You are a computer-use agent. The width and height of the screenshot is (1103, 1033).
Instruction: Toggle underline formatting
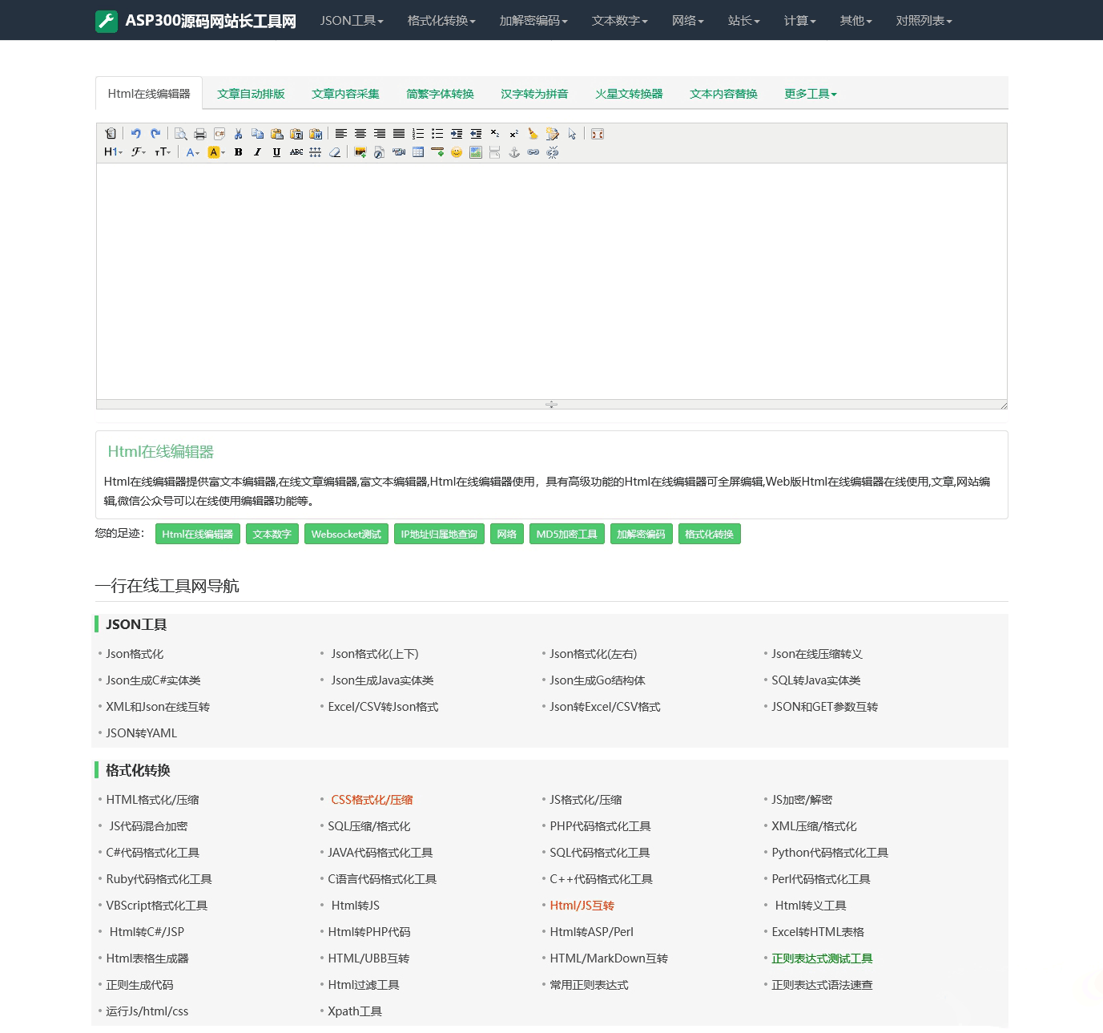(x=276, y=152)
